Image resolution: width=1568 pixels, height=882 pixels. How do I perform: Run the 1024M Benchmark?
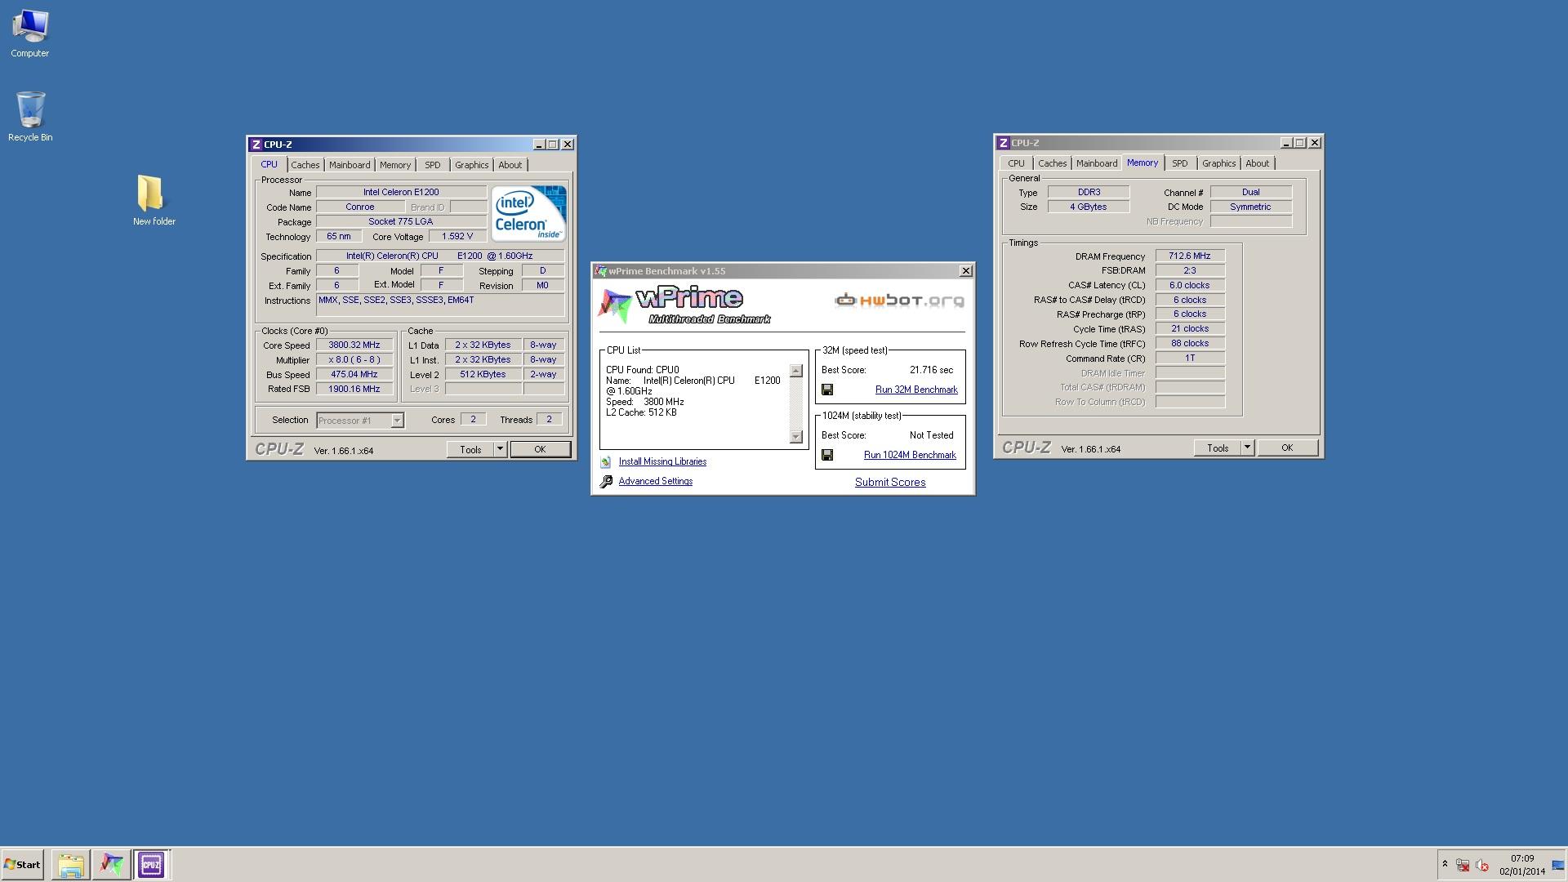(910, 456)
